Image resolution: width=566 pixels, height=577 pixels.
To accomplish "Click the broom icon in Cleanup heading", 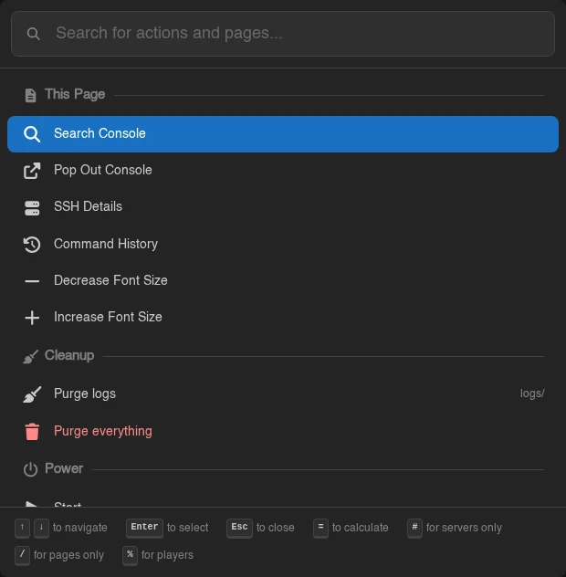I will (x=30, y=356).
